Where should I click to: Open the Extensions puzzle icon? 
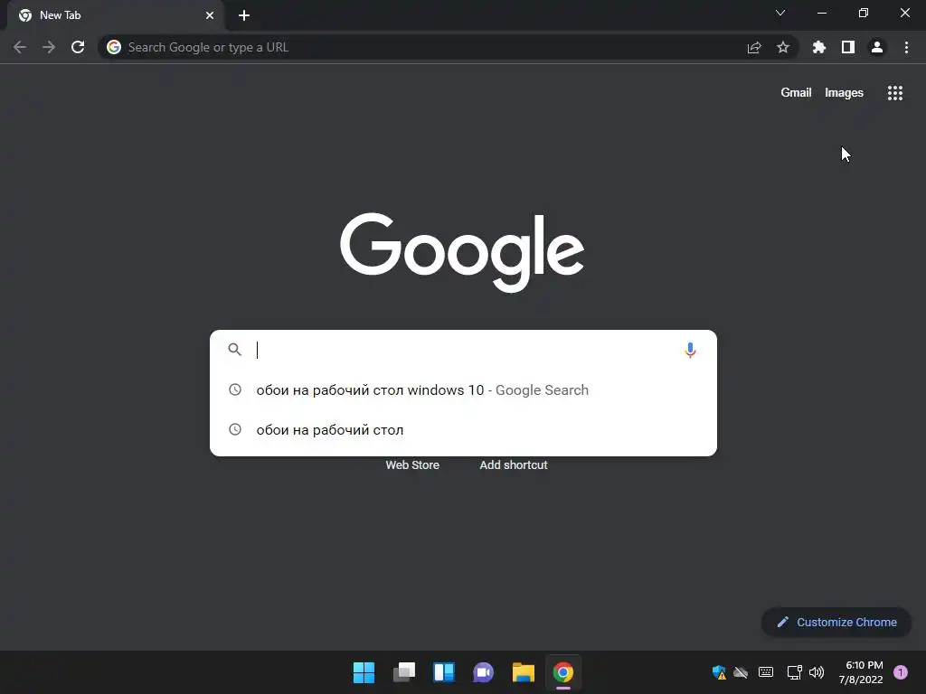click(819, 47)
